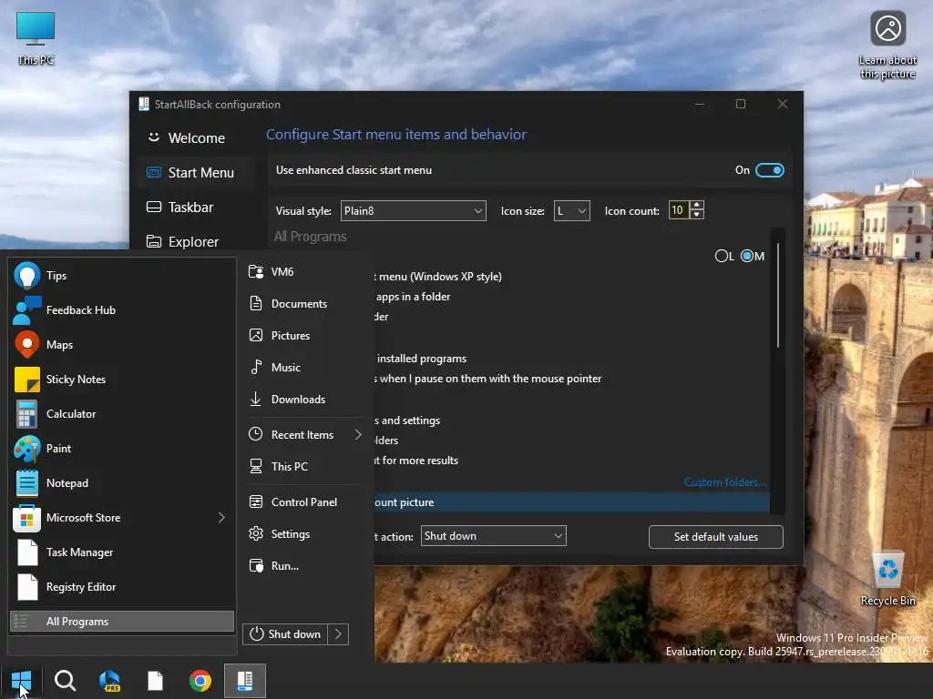The width and height of the screenshot is (933, 699).
Task: Click Shut down button in start menu
Action: pos(285,634)
